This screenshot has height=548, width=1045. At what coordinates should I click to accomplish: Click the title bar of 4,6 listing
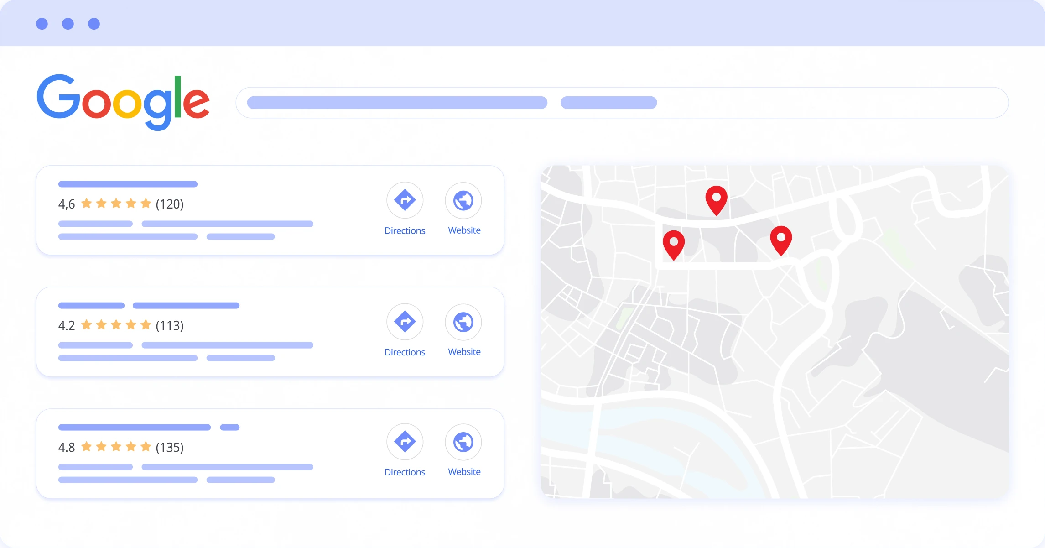128,184
